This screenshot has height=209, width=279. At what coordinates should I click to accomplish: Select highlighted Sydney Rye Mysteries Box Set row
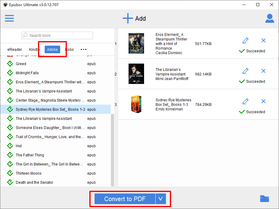56,109
